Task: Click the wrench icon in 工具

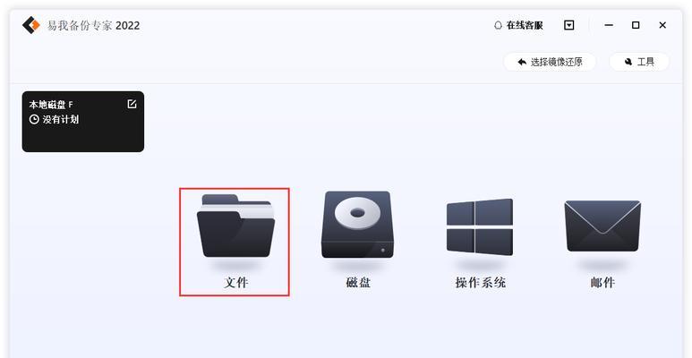Action: point(628,62)
